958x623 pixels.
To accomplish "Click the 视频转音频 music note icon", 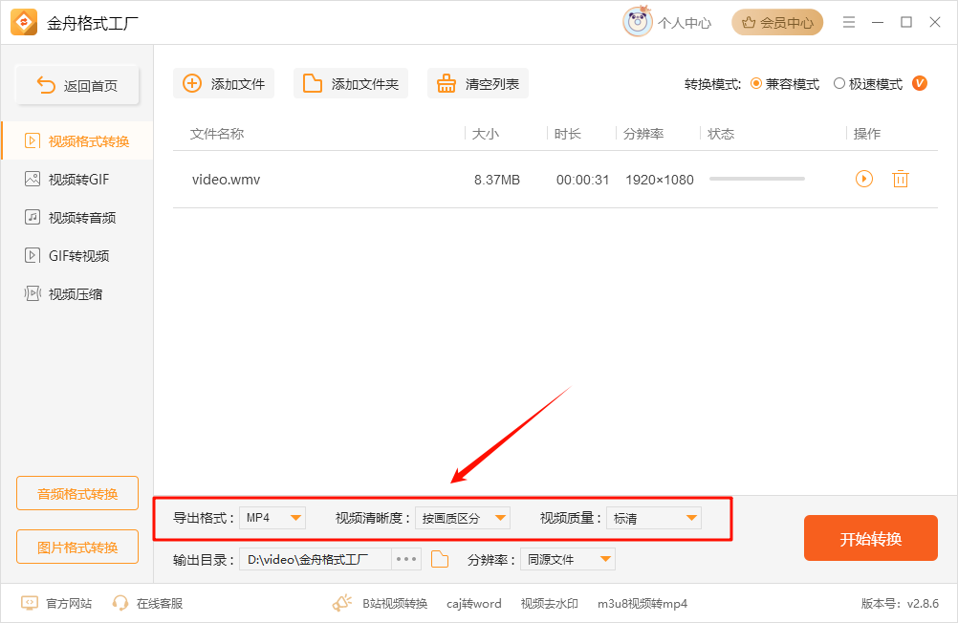I will pyautogui.click(x=33, y=217).
